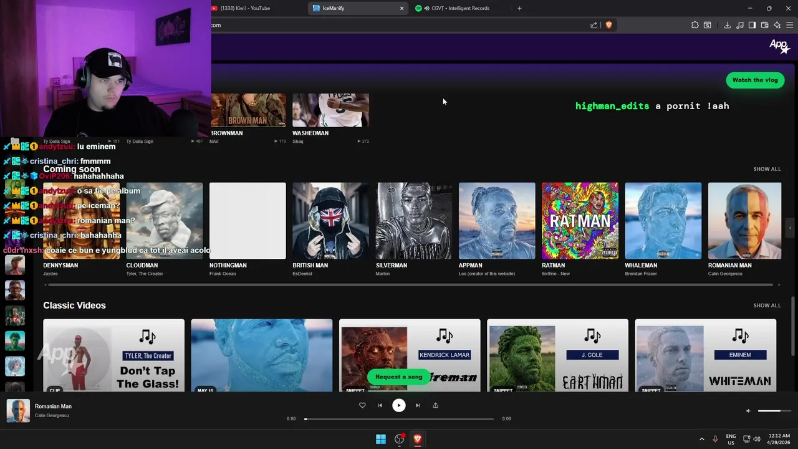Click the Request a song button
This screenshot has height=449, width=798.
[x=399, y=377]
